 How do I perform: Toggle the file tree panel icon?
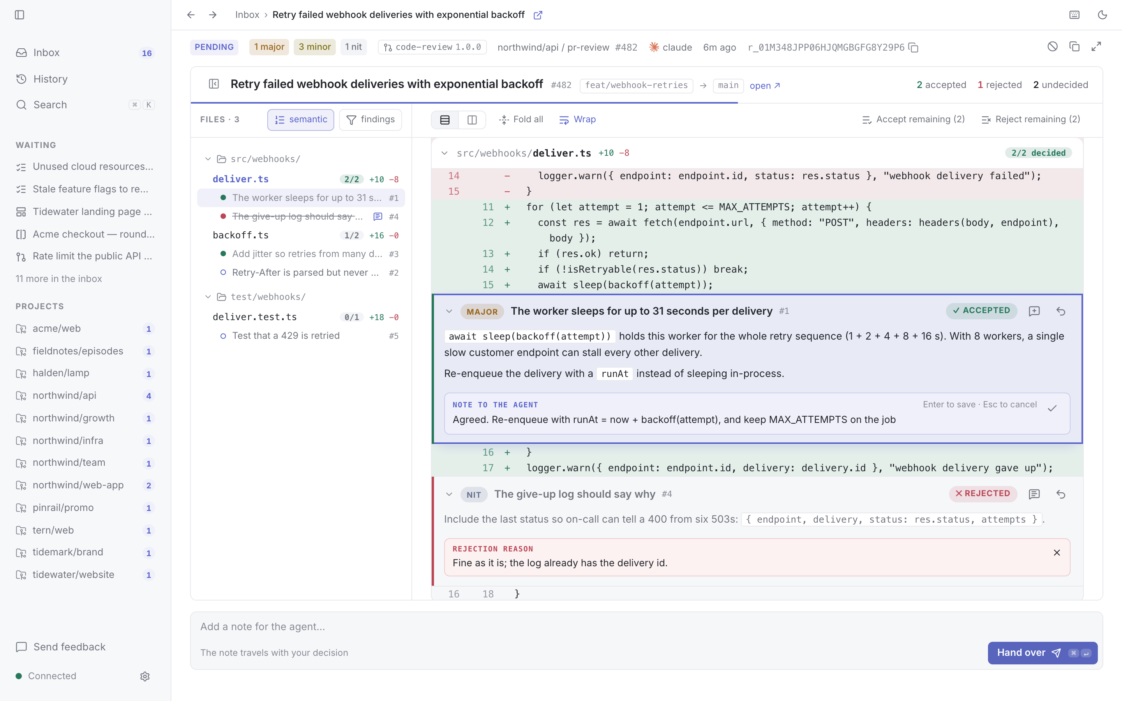(214, 84)
